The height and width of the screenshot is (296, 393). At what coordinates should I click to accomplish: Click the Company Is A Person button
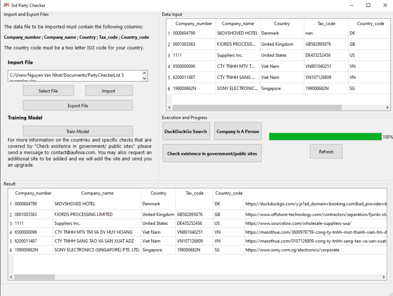[238, 131]
